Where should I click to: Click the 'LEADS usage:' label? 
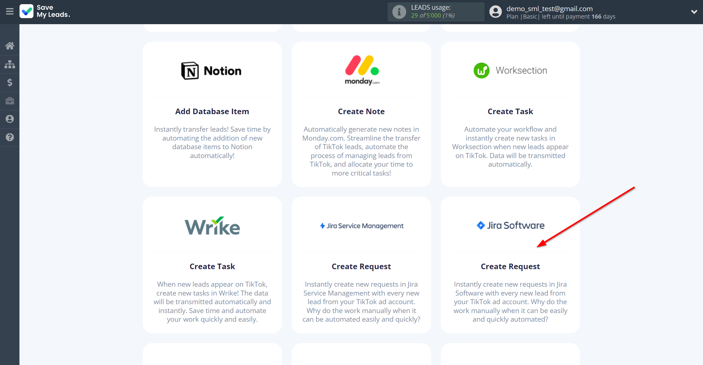tap(431, 7)
